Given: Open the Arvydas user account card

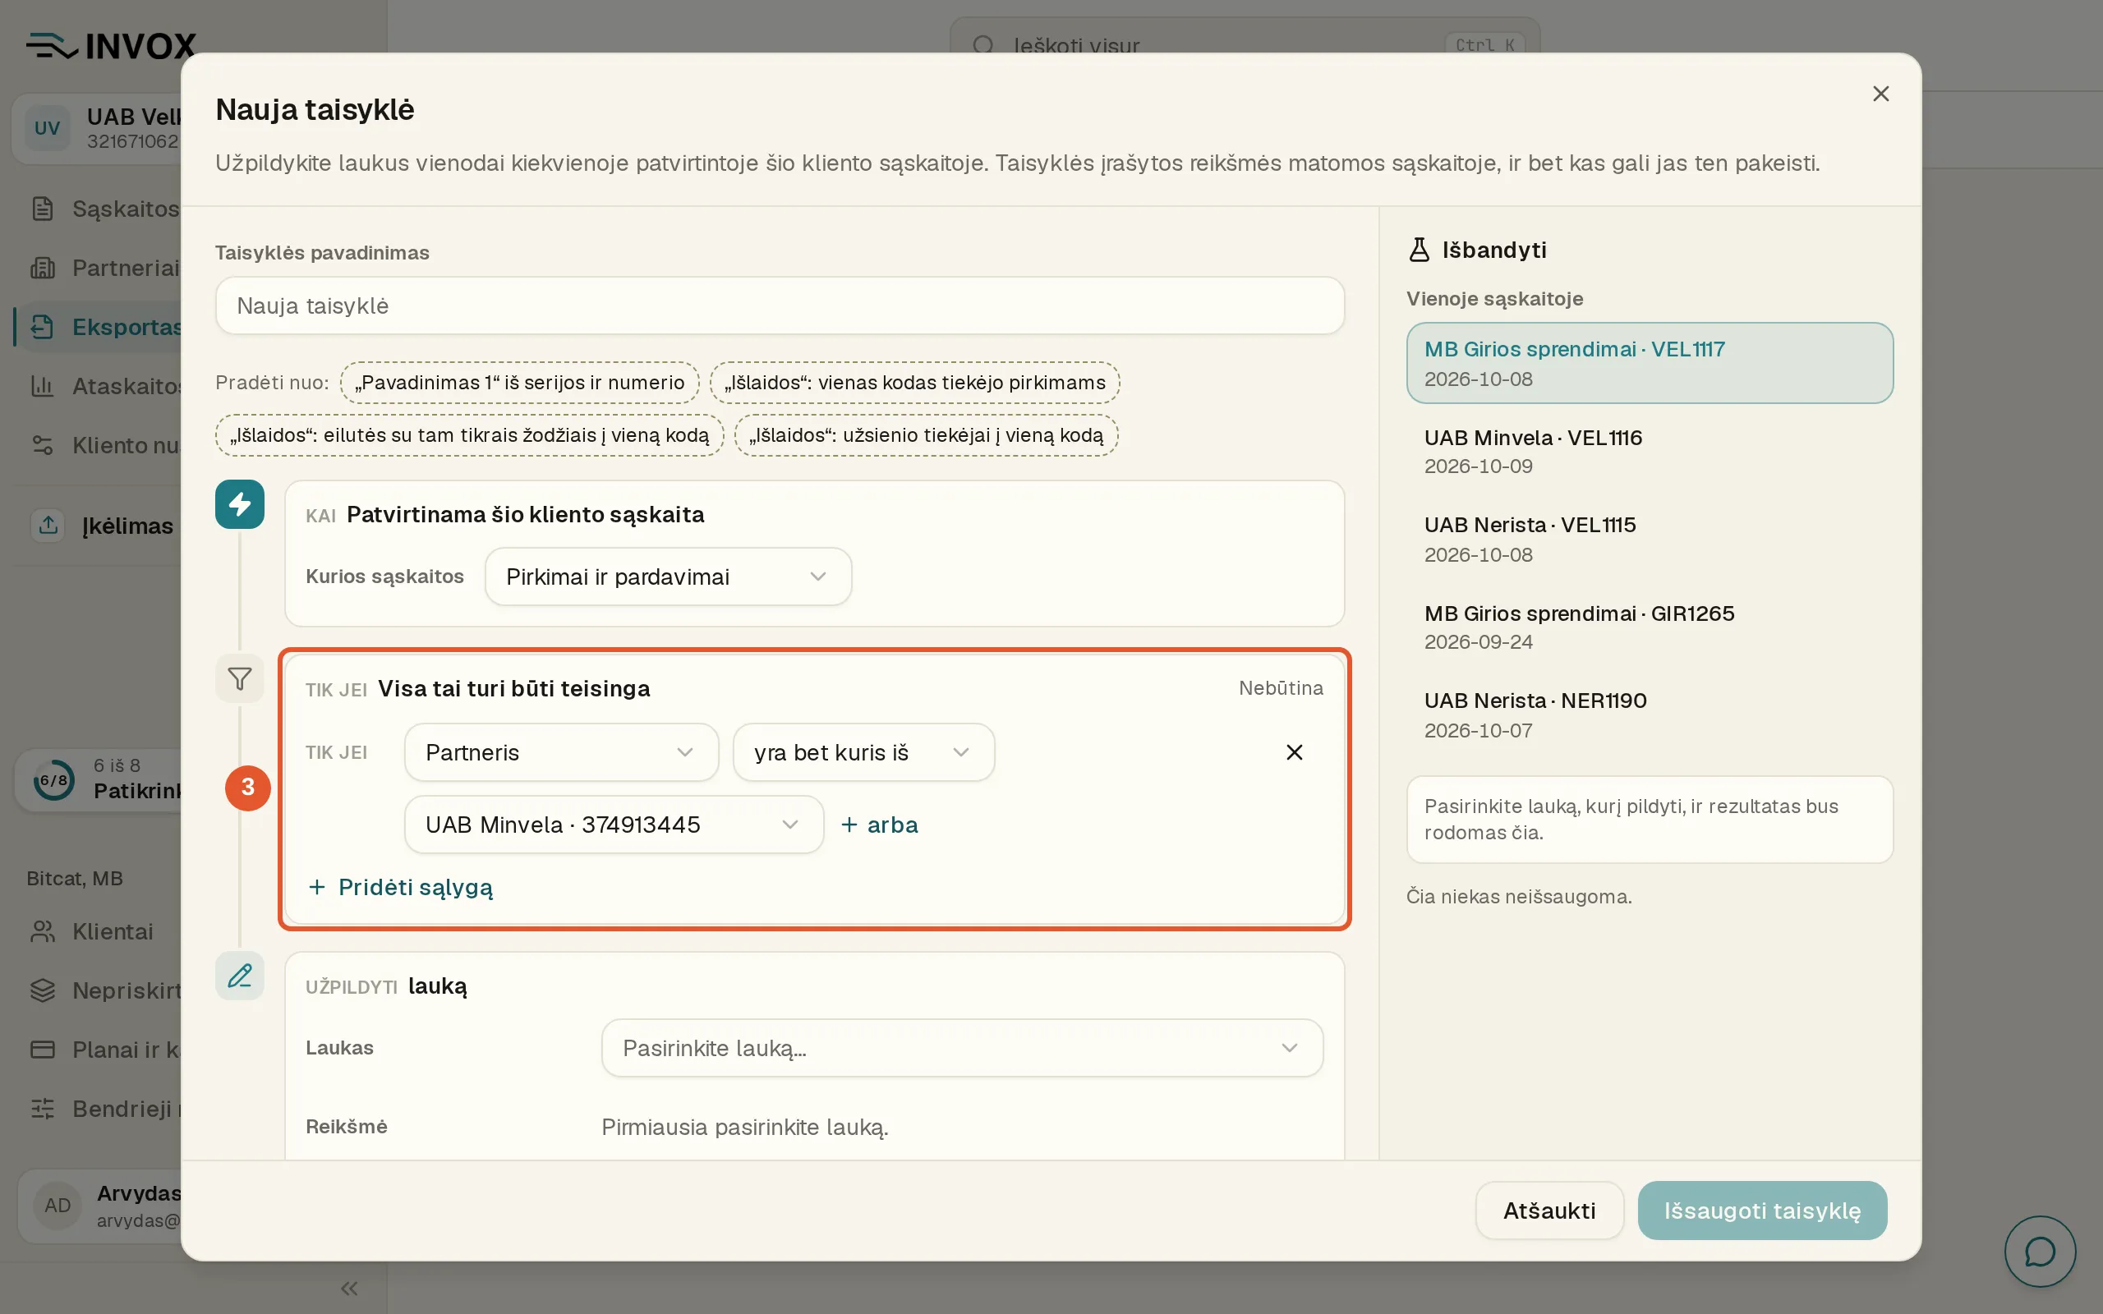Looking at the screenshot, I should [x=100, y=1206].
